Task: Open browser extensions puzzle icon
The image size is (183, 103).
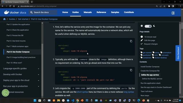Action: [x=169, y=6]
